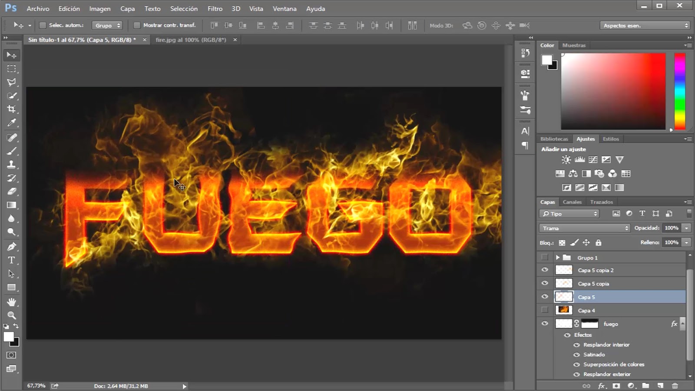
Task: Add Levels adjustment layer
Action: point(579,160)
